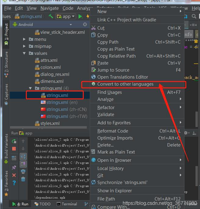This screenshot has width=200, height=209.
Task: Choose Synchronize 'strings.xml'
Action: 137,182
